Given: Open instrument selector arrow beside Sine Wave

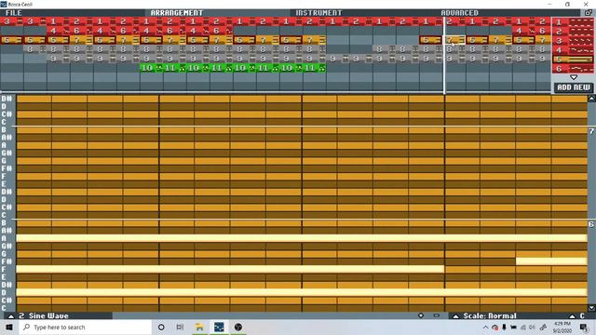Looking at the screenshot, I should (x=11, y=316).
